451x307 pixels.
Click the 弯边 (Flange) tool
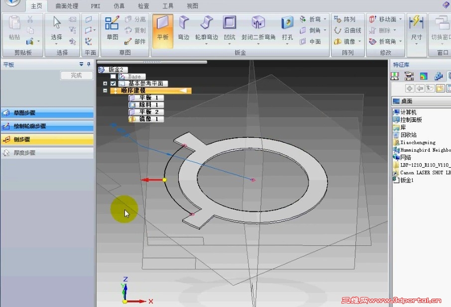click(184, 28)
